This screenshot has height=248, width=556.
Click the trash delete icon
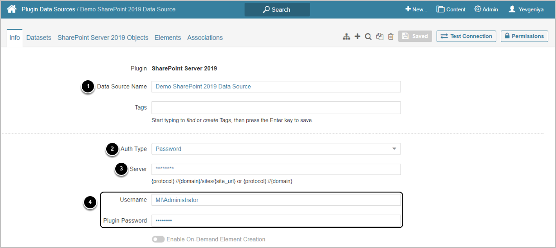click(391, 37)
